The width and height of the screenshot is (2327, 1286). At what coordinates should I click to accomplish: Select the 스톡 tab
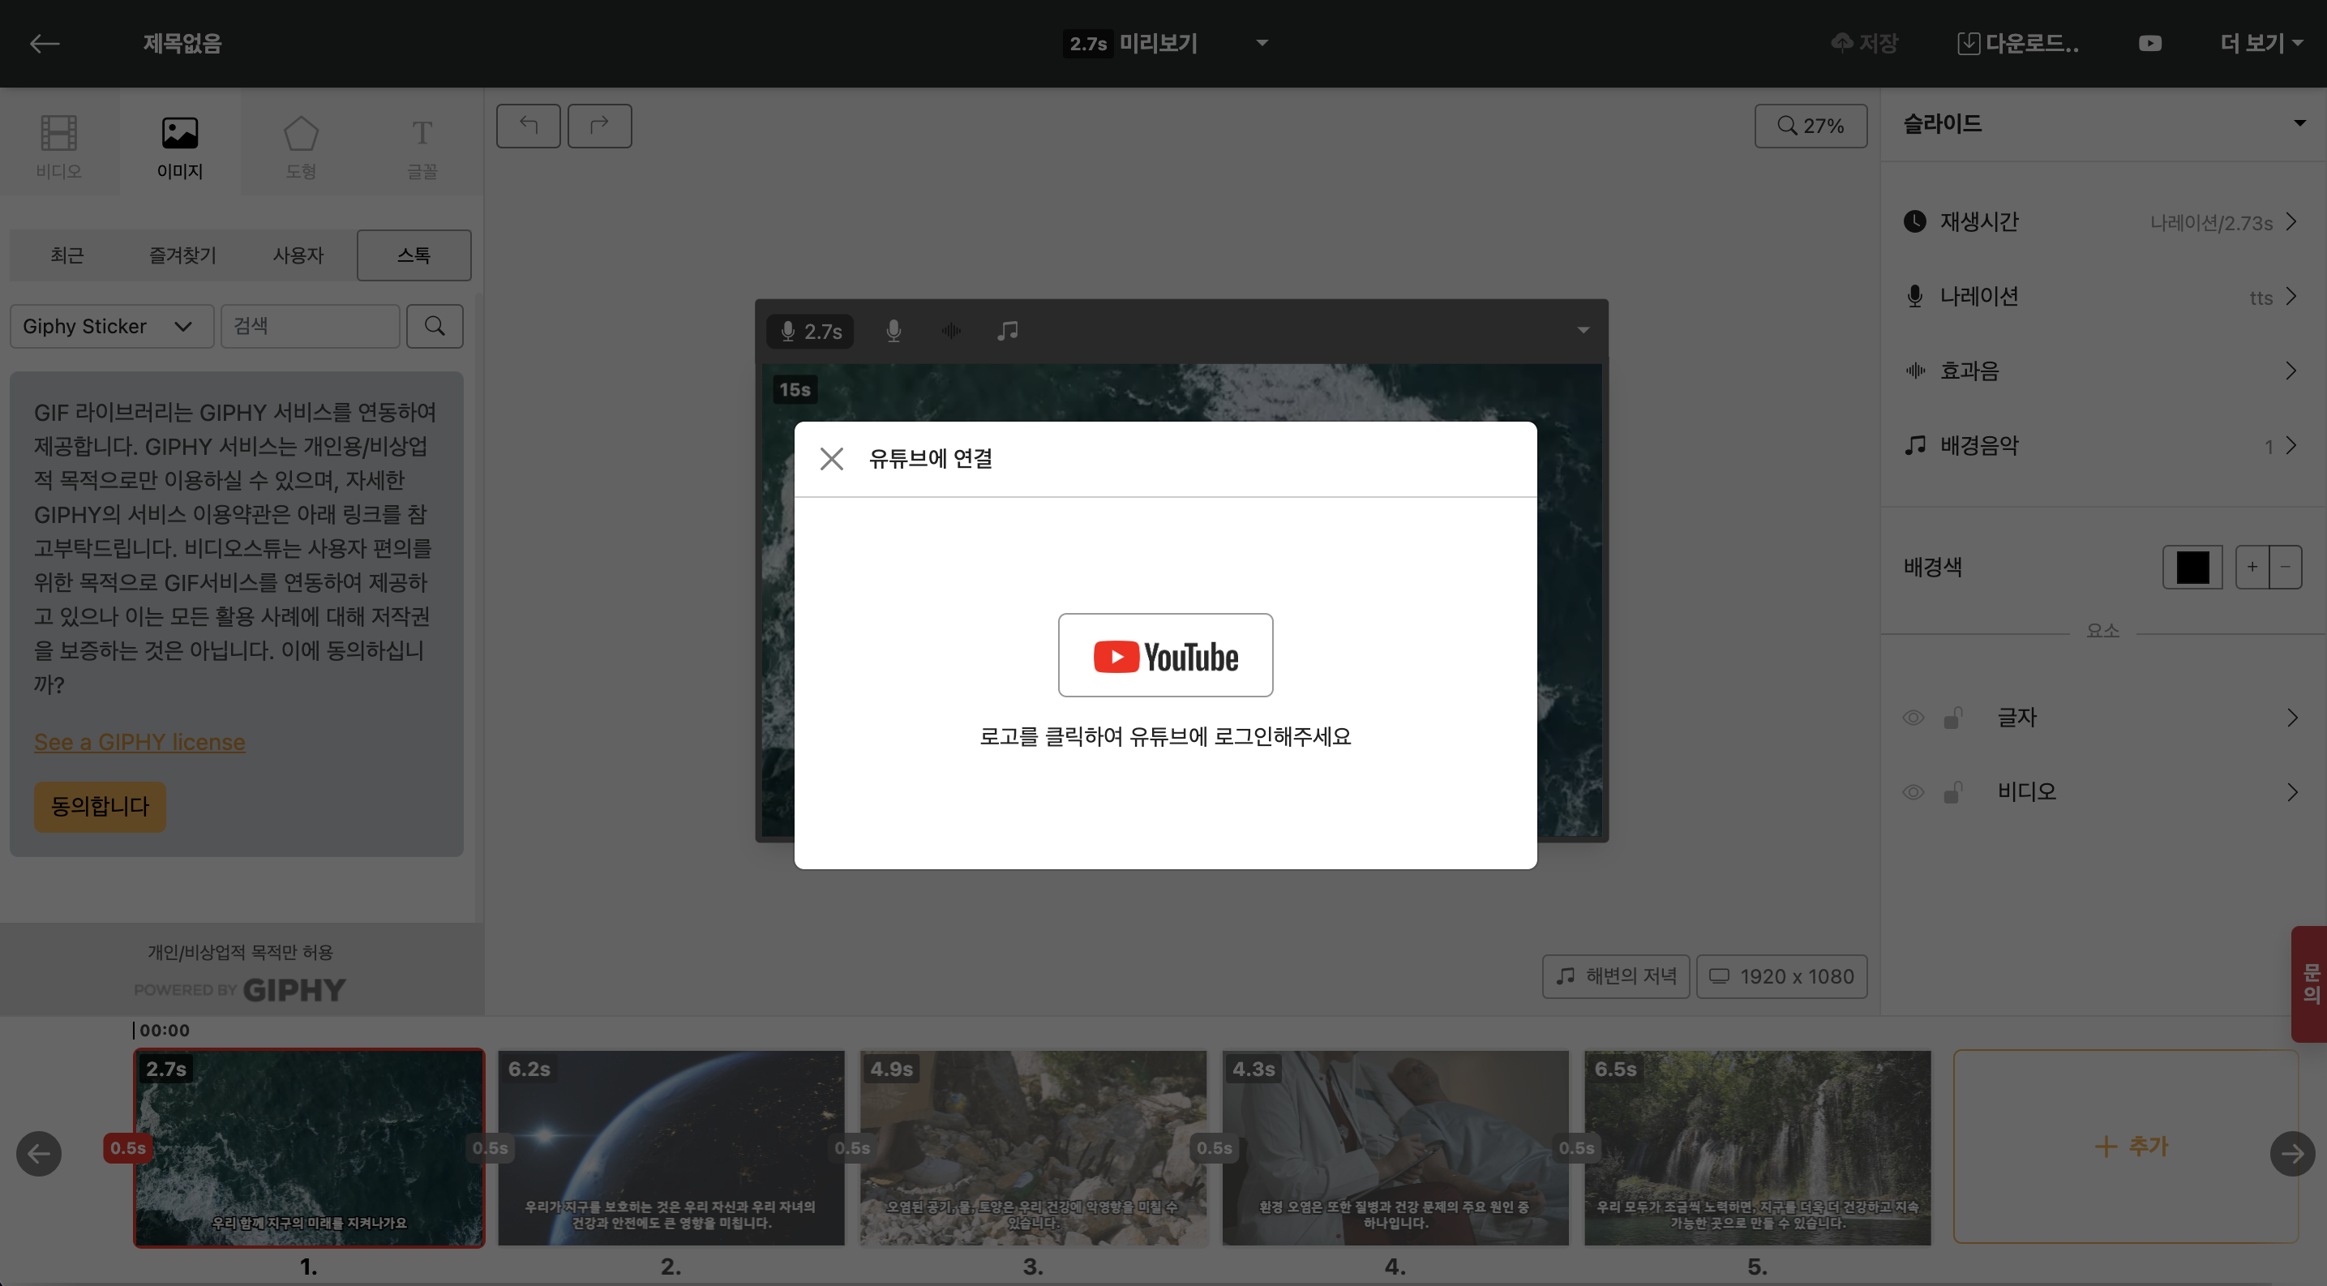point(414,255)
